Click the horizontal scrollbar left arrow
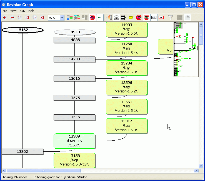The height and width of the screenshot is (181, 205). (x=4, y=170)
